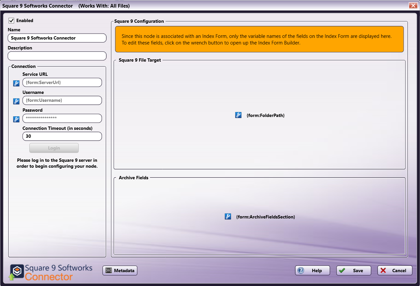Click the Square 9 File Target heading
This screenshot has width=420, height=286.
(x=140, y=60)
